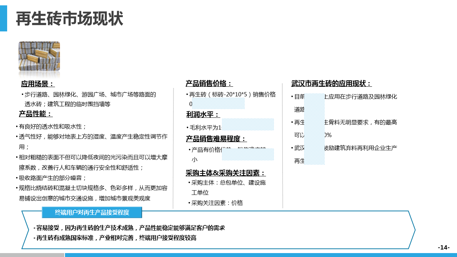Click the page number -14-

444,247
